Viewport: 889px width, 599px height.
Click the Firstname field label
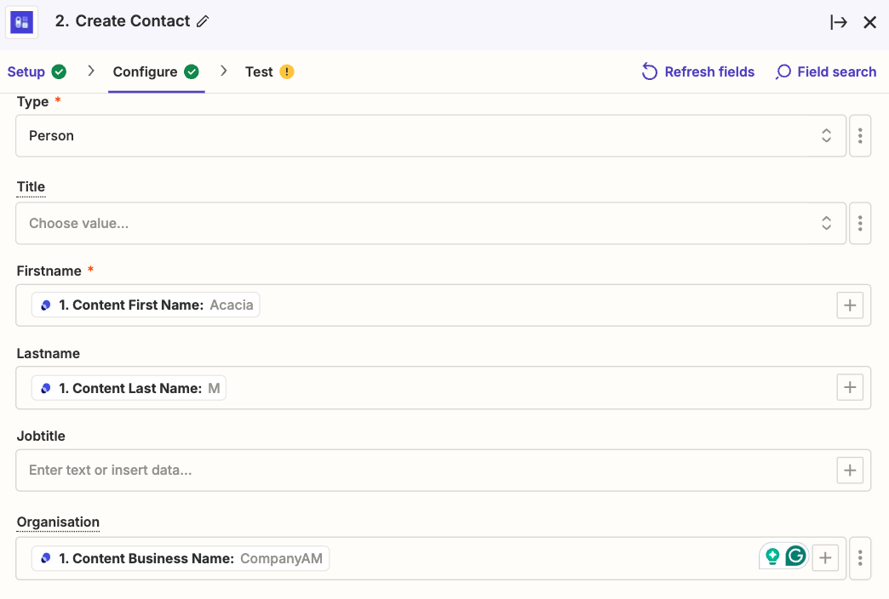click(49, 271)
